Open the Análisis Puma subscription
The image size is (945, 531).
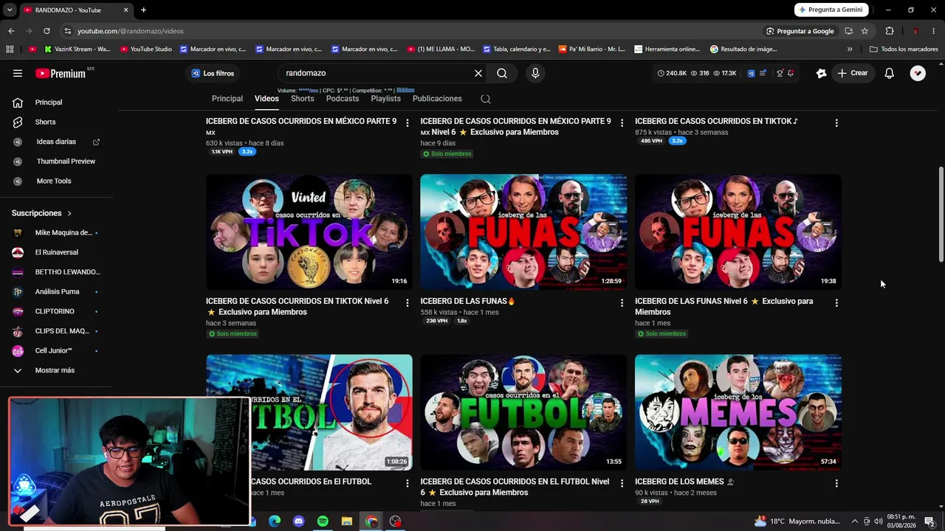click(56, 292)
